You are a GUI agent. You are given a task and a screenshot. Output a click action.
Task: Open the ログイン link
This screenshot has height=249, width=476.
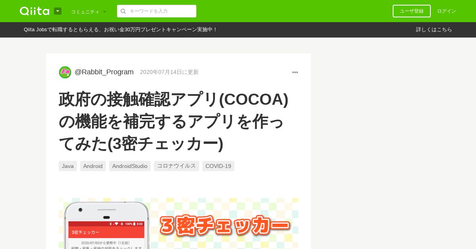(447, 11)
